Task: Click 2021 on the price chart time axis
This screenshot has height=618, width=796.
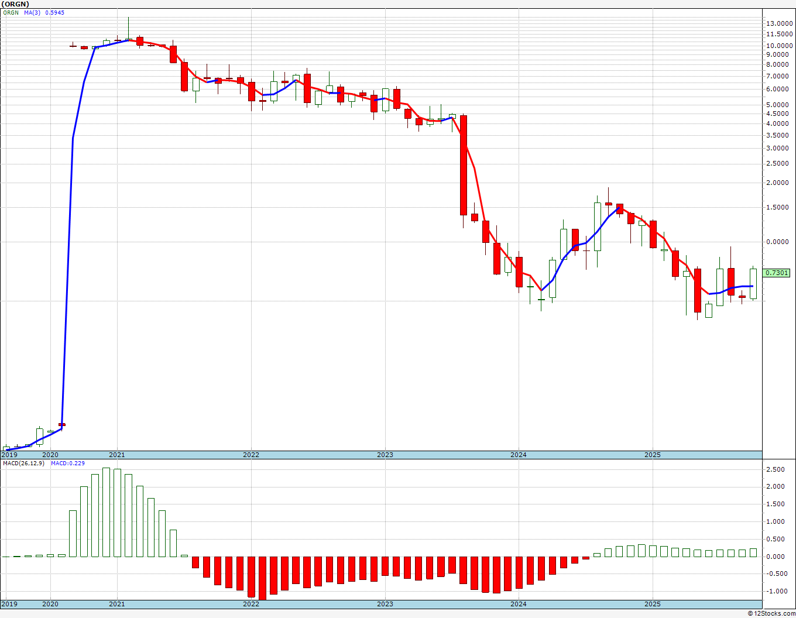Action: [117, 455]
